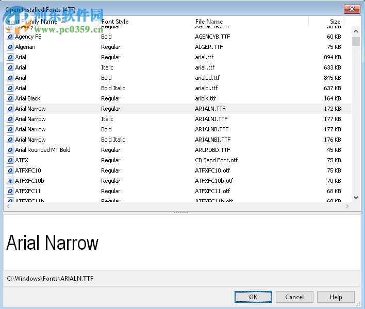The width and height of the screenshot is (365, 309).
Task: Confirm selection with the OK button
Action: click(x=253, y=297)
